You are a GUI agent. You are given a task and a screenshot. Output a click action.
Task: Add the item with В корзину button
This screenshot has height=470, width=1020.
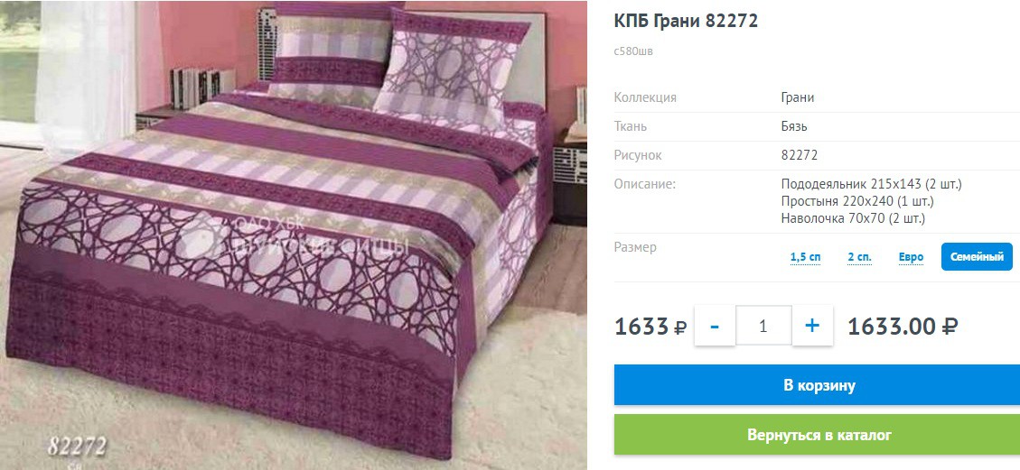coord(817,385)
